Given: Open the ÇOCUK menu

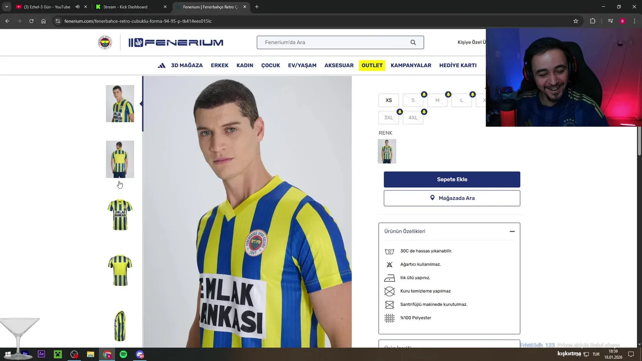Looking at the screenshot, I should [270, 66].
